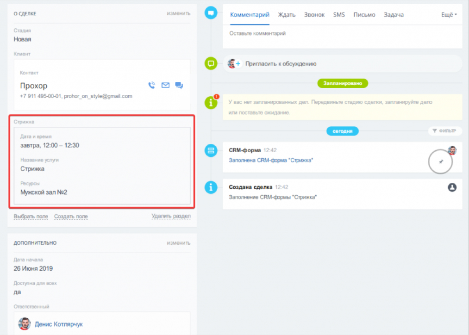Viewport: 469px width, 335px height.
Task: Click the email envelope icon for contact
Action: (x=165, y=85)
